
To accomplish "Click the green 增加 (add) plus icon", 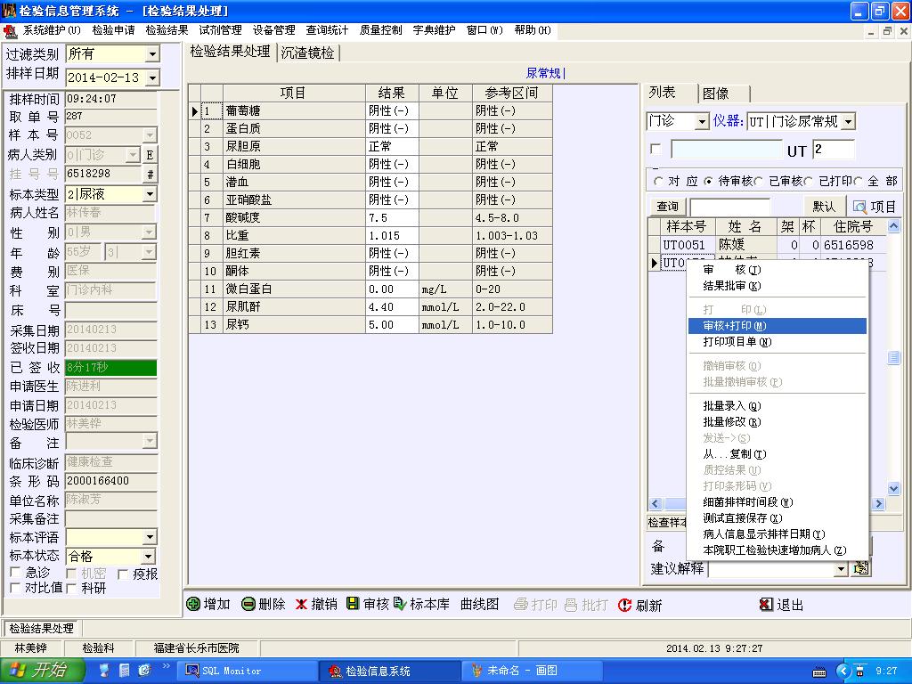I will pos(193,605).
